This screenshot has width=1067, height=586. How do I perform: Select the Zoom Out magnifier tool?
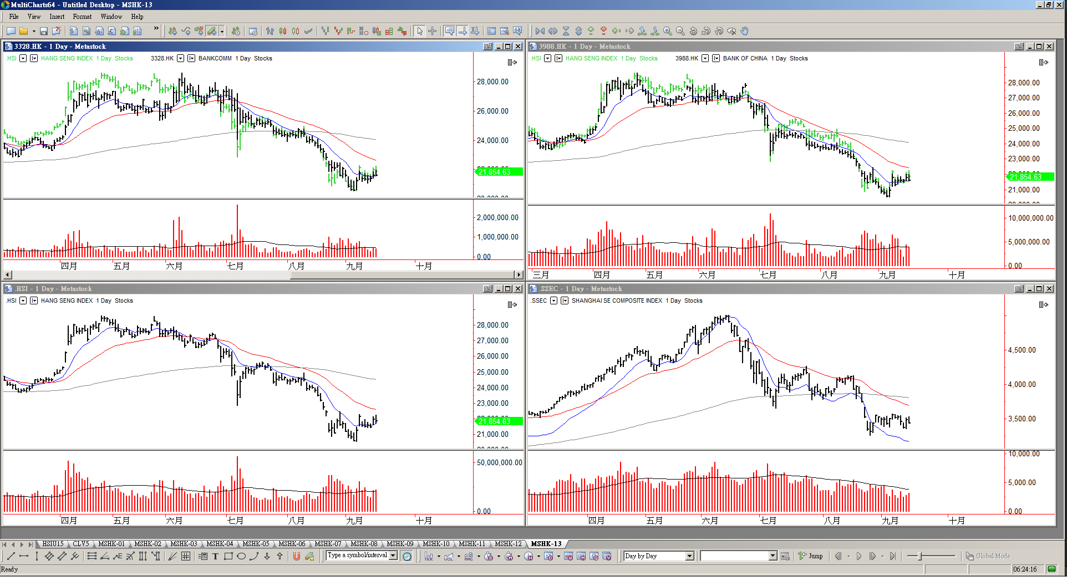click(x=680, y=31)
